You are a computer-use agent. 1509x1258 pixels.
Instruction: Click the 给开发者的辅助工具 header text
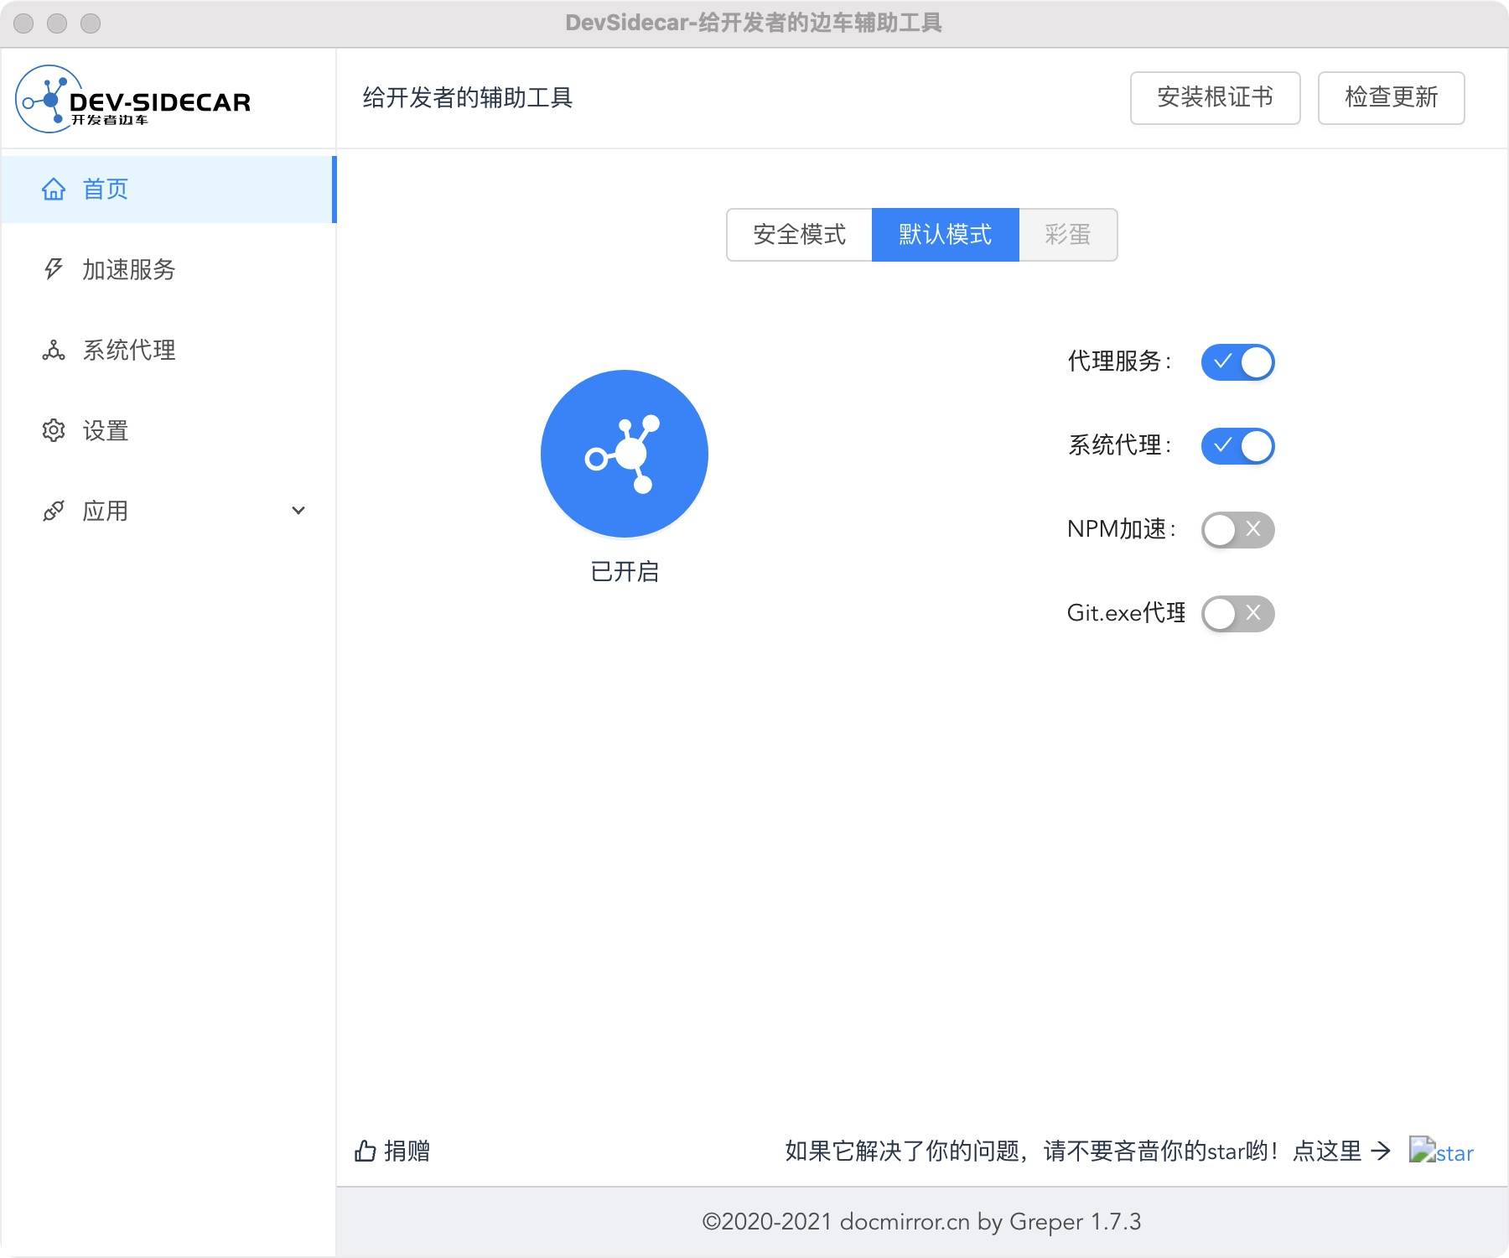(467, 98)
